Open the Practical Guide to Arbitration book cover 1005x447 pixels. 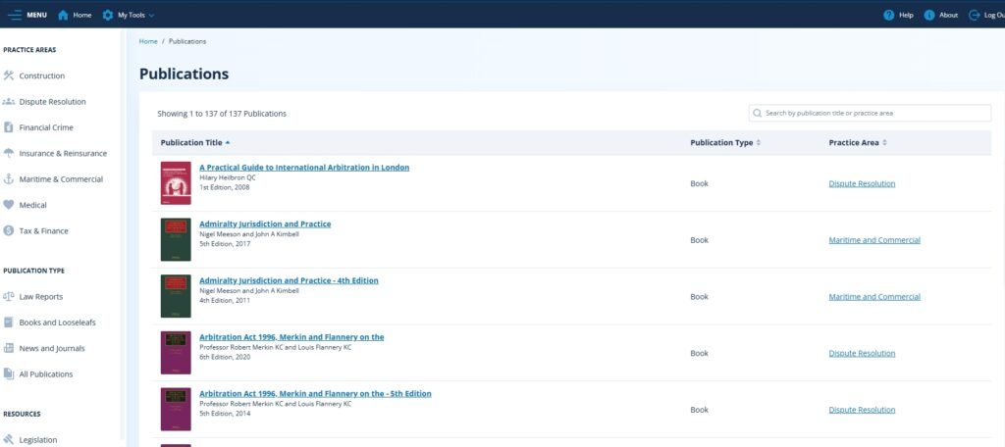176,183
